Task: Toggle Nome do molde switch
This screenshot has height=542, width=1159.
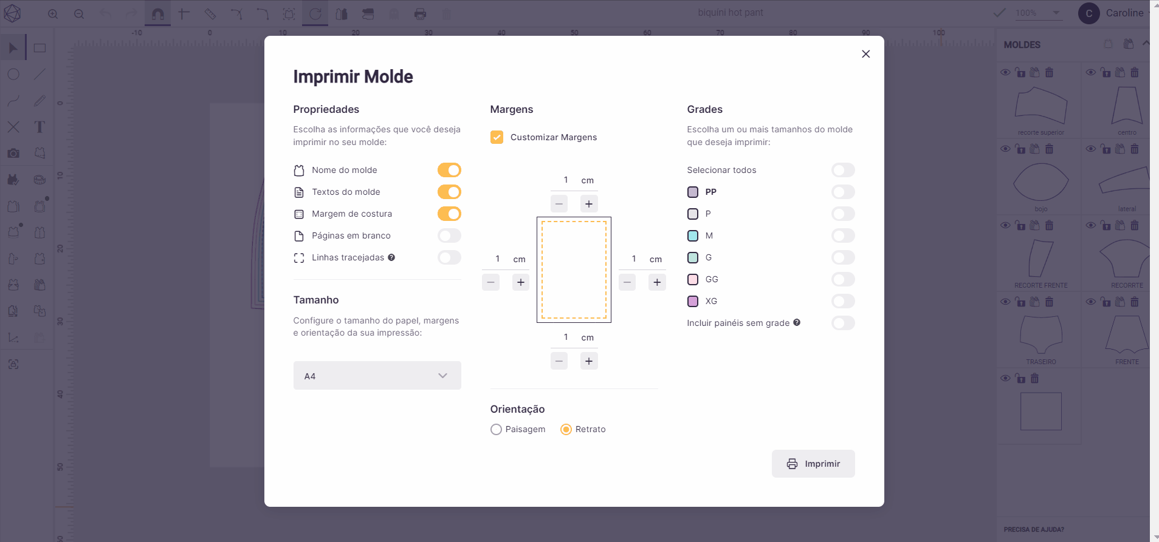Action: (x=449, y=170)
